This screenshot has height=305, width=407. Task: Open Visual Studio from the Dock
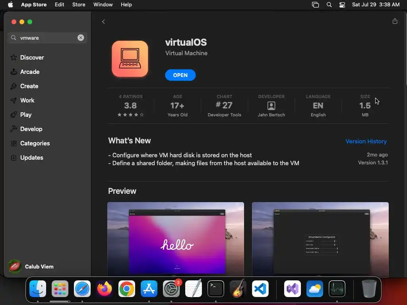[x=292, y=289]
